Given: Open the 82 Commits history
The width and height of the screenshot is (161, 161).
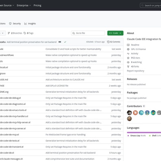Looking at the screenshot, I should coord(113,42).
